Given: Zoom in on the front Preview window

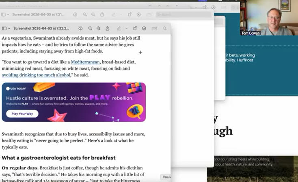Looking at the screenshot, I should click(99, 29).
